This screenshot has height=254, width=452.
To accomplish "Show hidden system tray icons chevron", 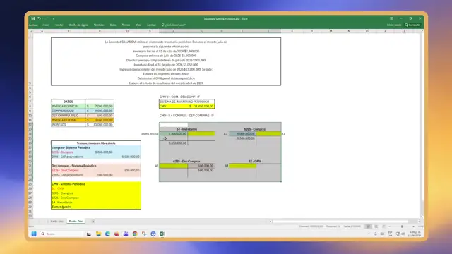I will pos(369,234).
